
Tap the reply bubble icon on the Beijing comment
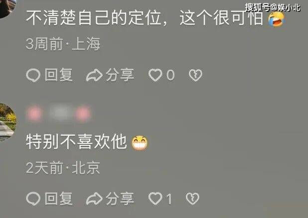tap(33, 199)
